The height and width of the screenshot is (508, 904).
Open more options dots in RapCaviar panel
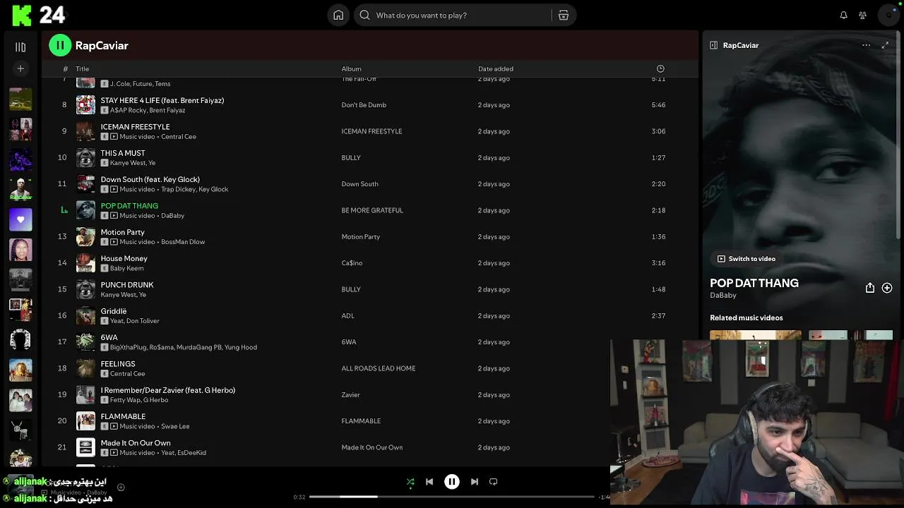(x=866, y=45)
